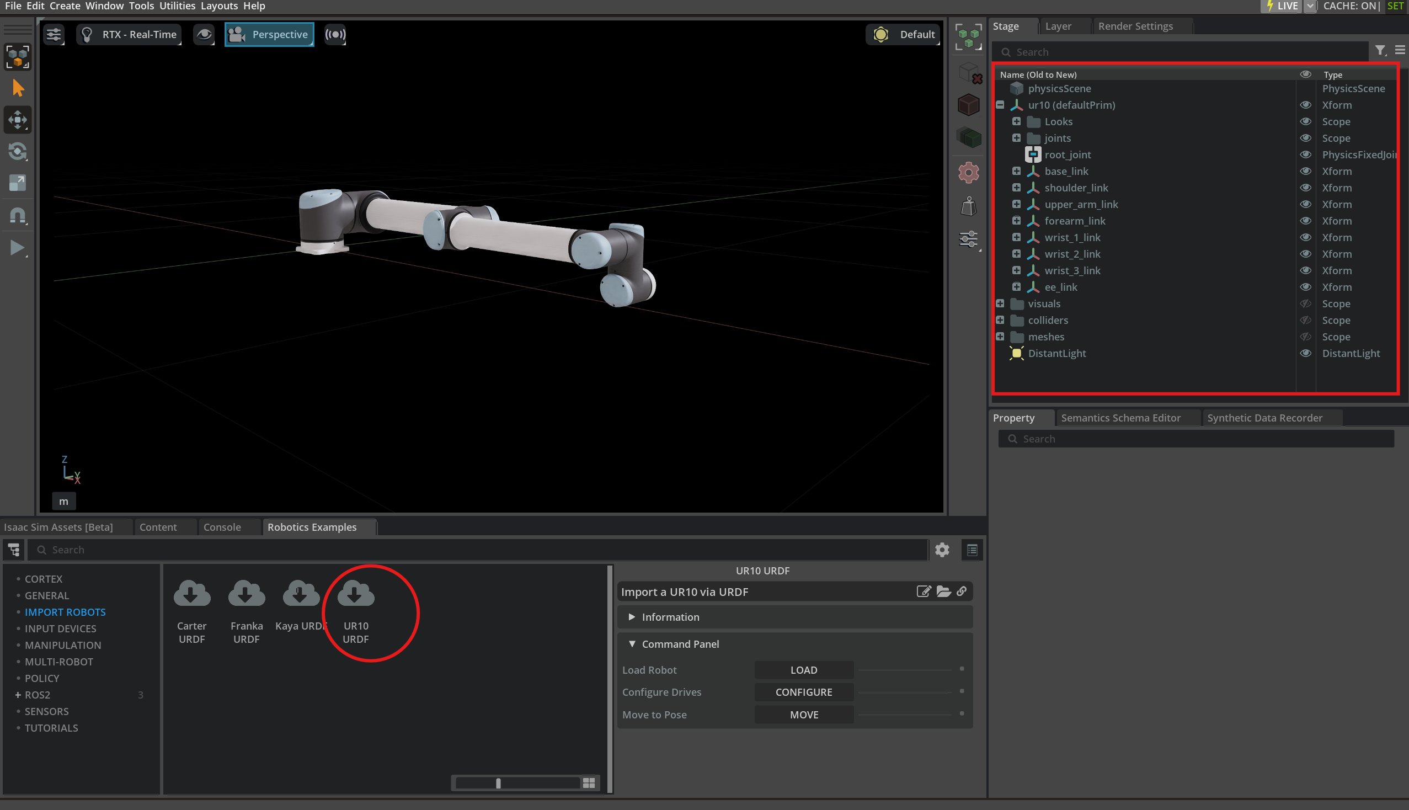Expand the Information section

(x=632, y=617)
